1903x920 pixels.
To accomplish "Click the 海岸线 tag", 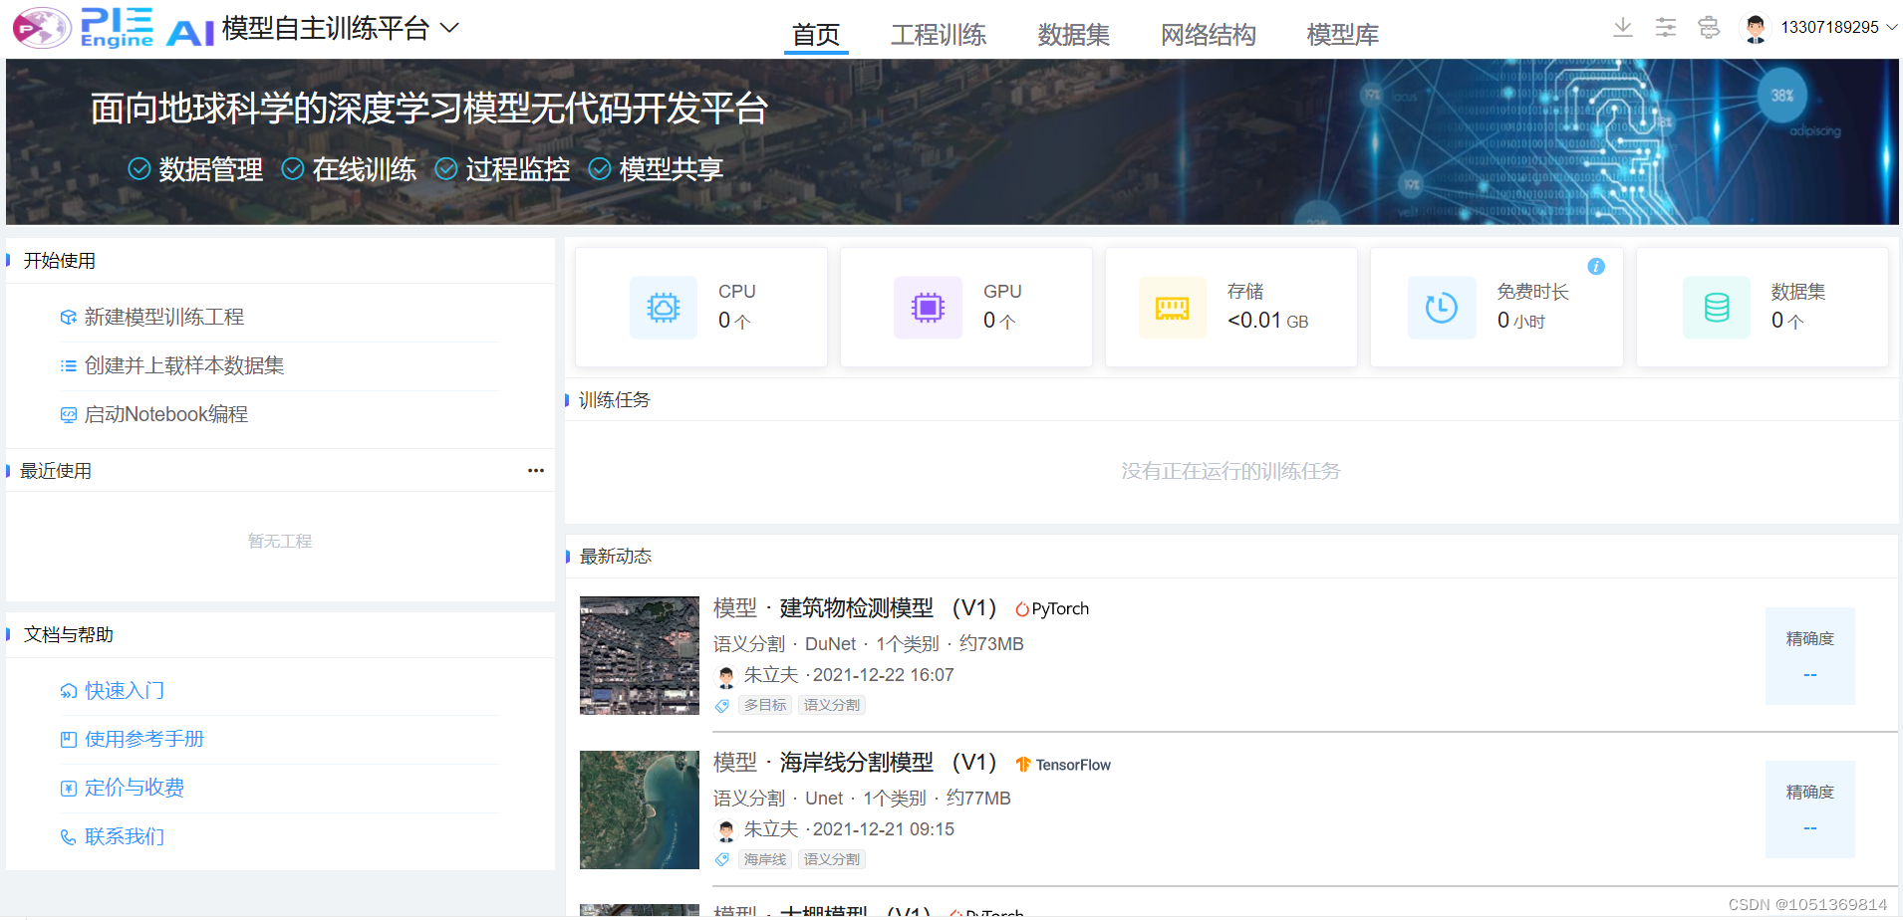I will [x=765, y=859].
